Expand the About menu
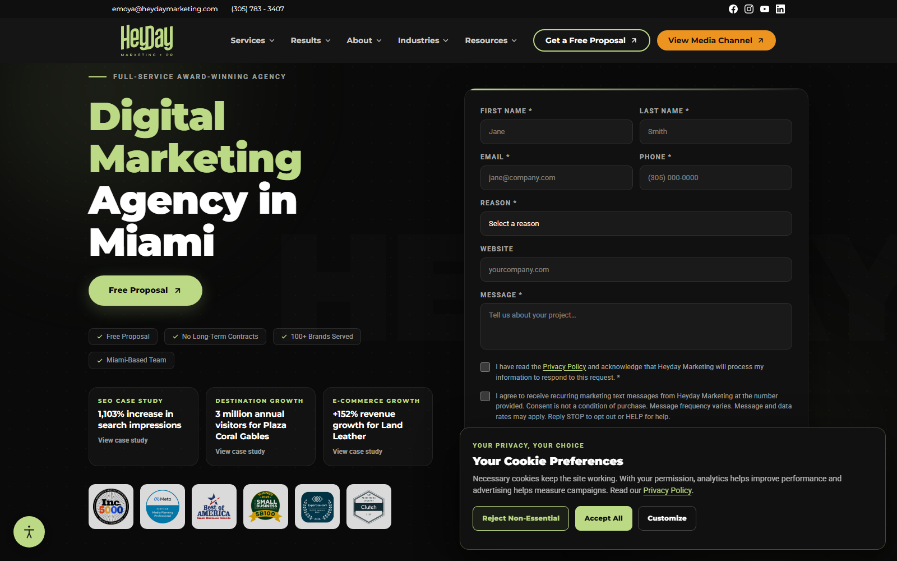Image resolution: width=897 pixels, height=561 pixels. point(364,40)
